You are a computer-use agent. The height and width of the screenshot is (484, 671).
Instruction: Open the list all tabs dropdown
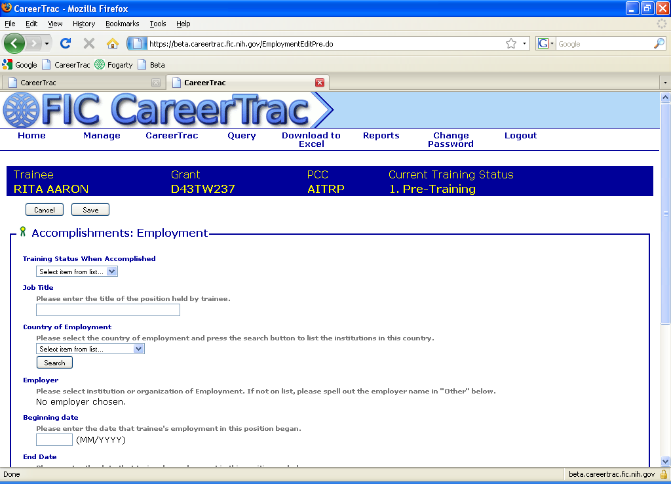coord(665,82)
